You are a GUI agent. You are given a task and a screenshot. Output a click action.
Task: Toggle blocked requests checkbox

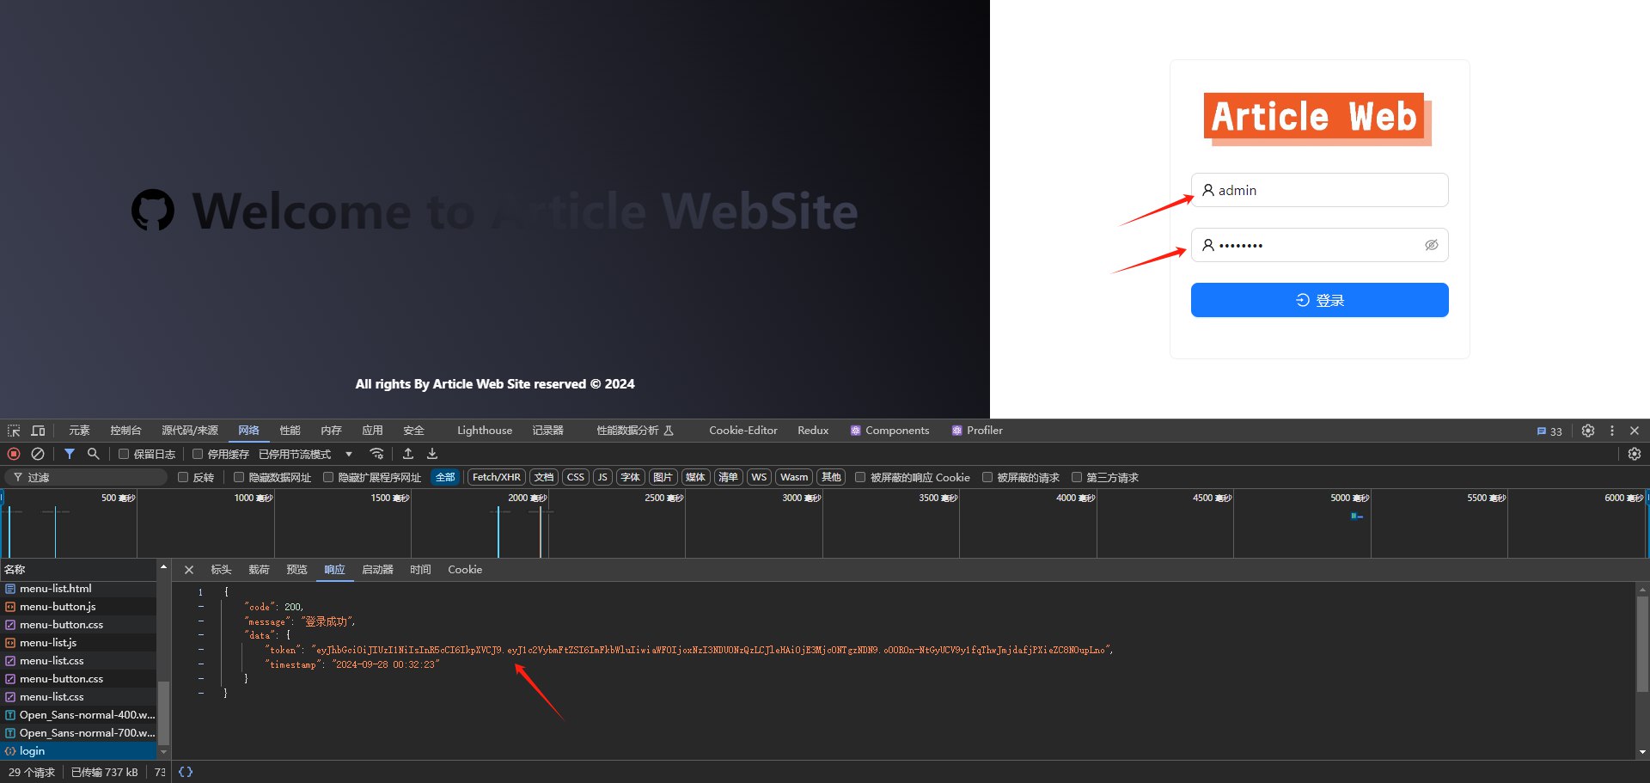click(987, 477)
